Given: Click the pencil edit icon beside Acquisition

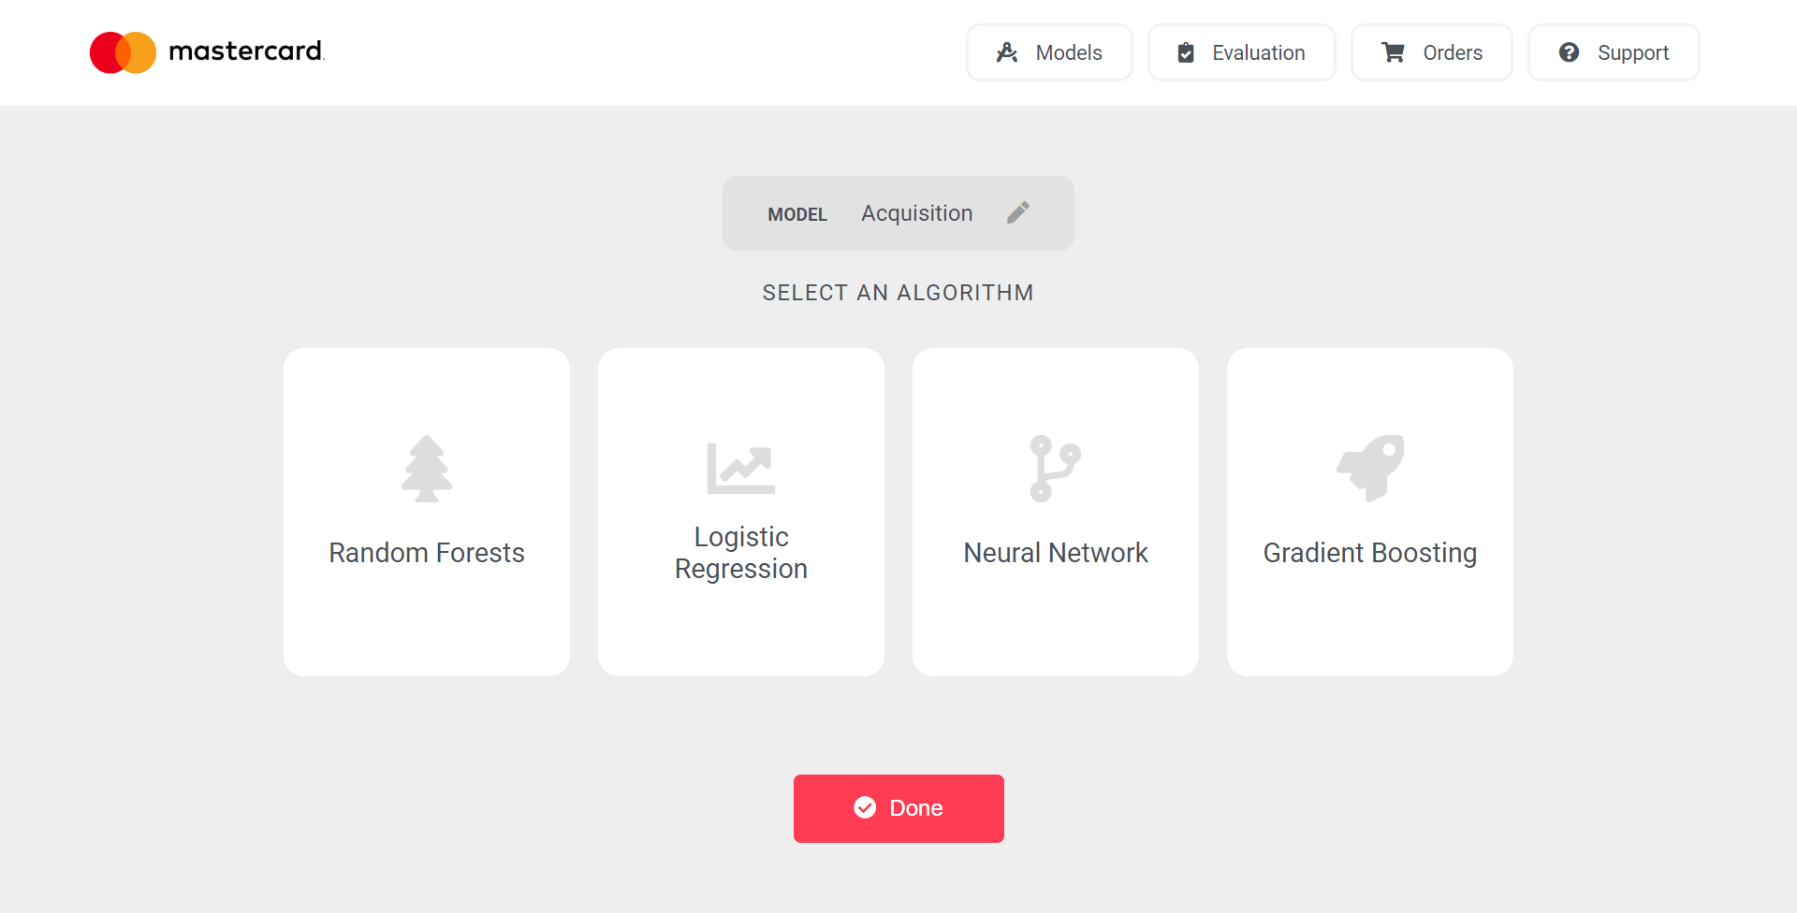Looking at the screenshot, I should (x=1018, y=212).
